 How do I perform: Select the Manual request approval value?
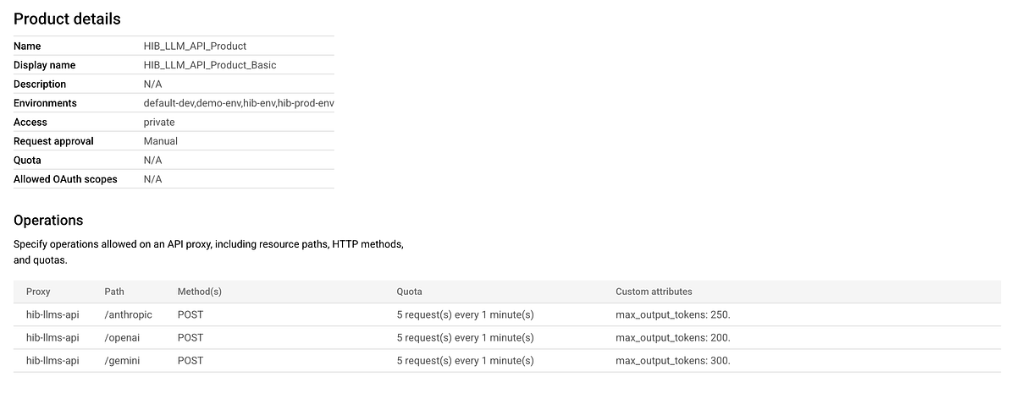pos(161,141)
